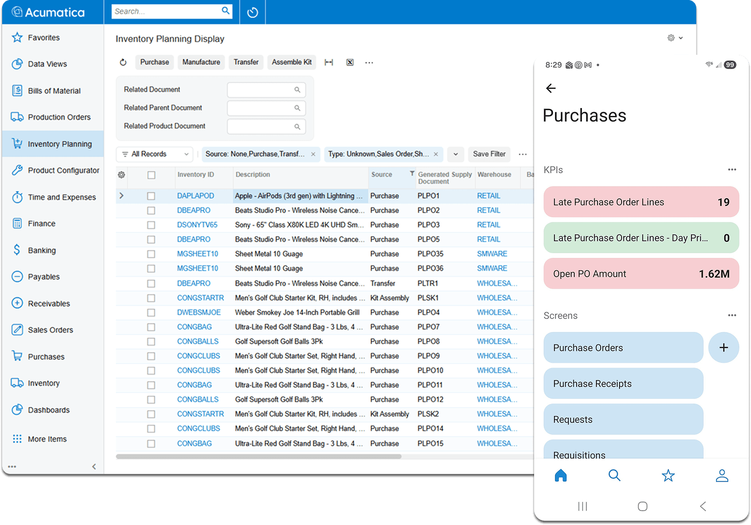The image size is (751, 525).
Task: Open the Inventory Planning sidebar icon
Action: [18, 143]
